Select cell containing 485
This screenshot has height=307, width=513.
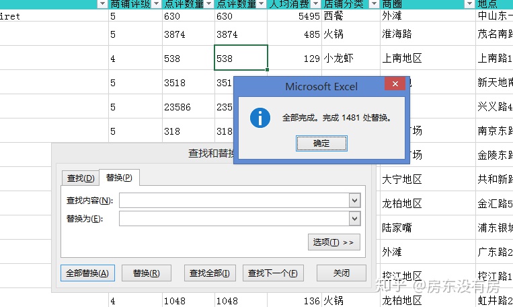294,34
